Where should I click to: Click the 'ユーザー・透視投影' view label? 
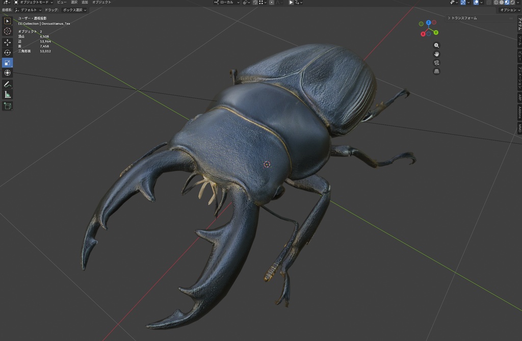pyautogui.click(x=32, y=18)
